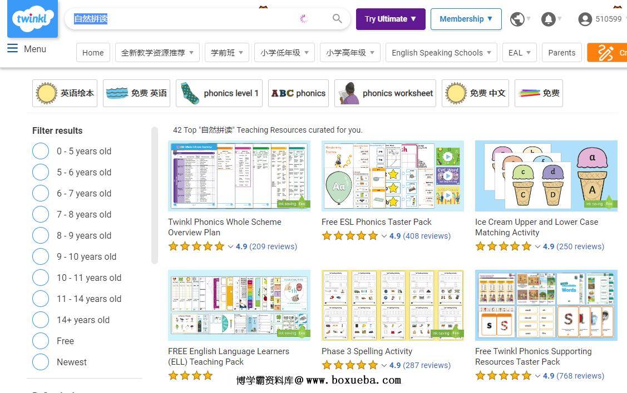Select the 7 - 8 years old filter

pos(41,214)
